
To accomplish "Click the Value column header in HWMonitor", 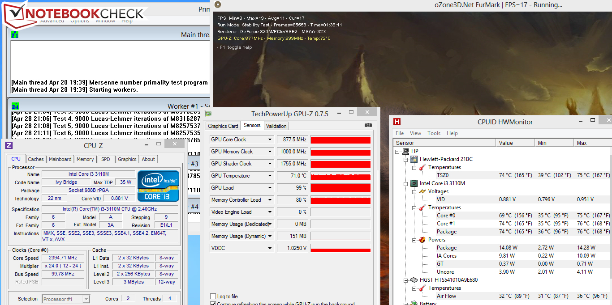I will (515, 143).
